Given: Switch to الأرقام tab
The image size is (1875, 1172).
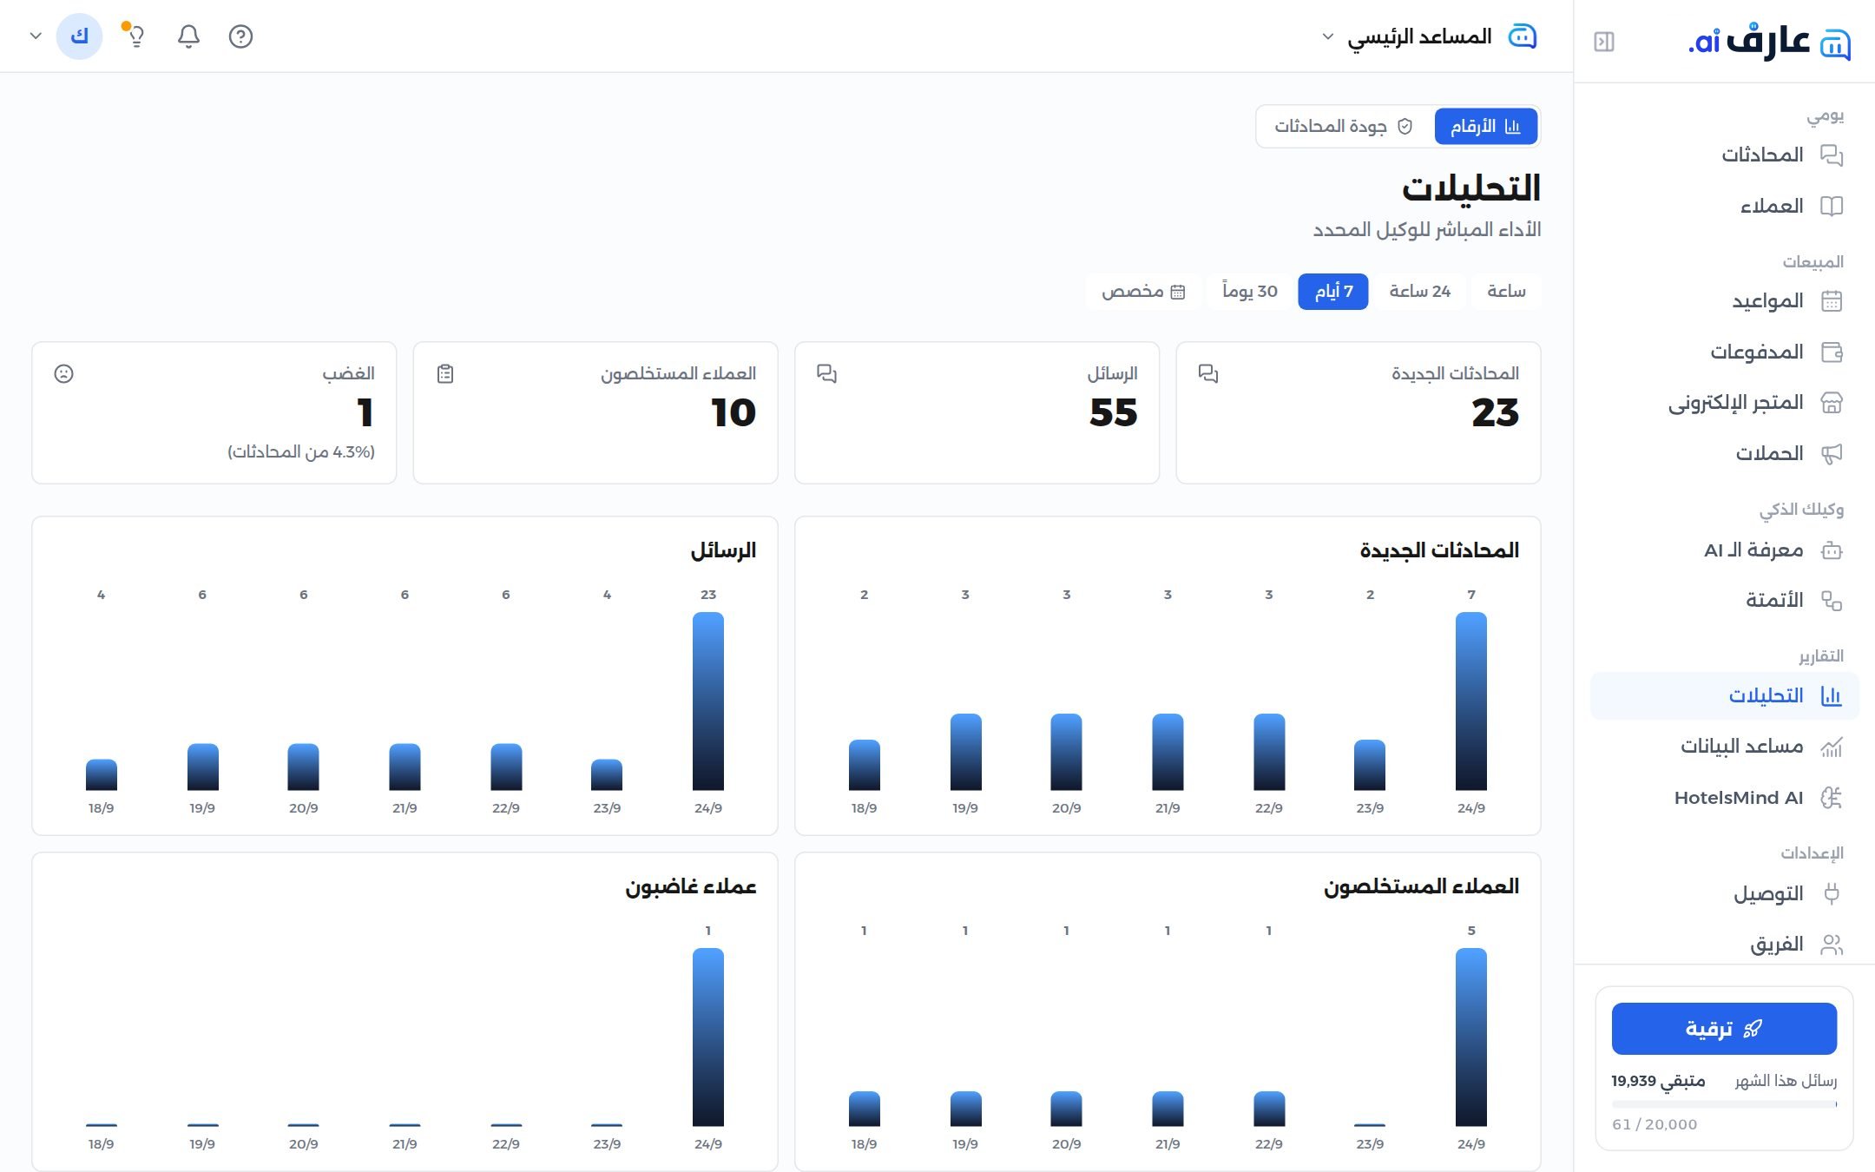Looking at the screenshot, I should (x=1486, y=127).
